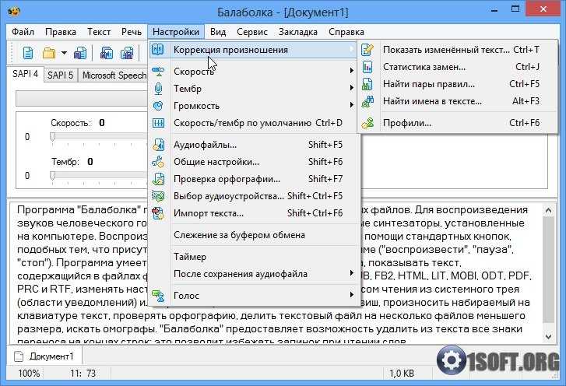Viewport: 566px width, 386px height.
Task: Click the Выбор аудиоустройства menu icon
Action: [x=158, y=196]
